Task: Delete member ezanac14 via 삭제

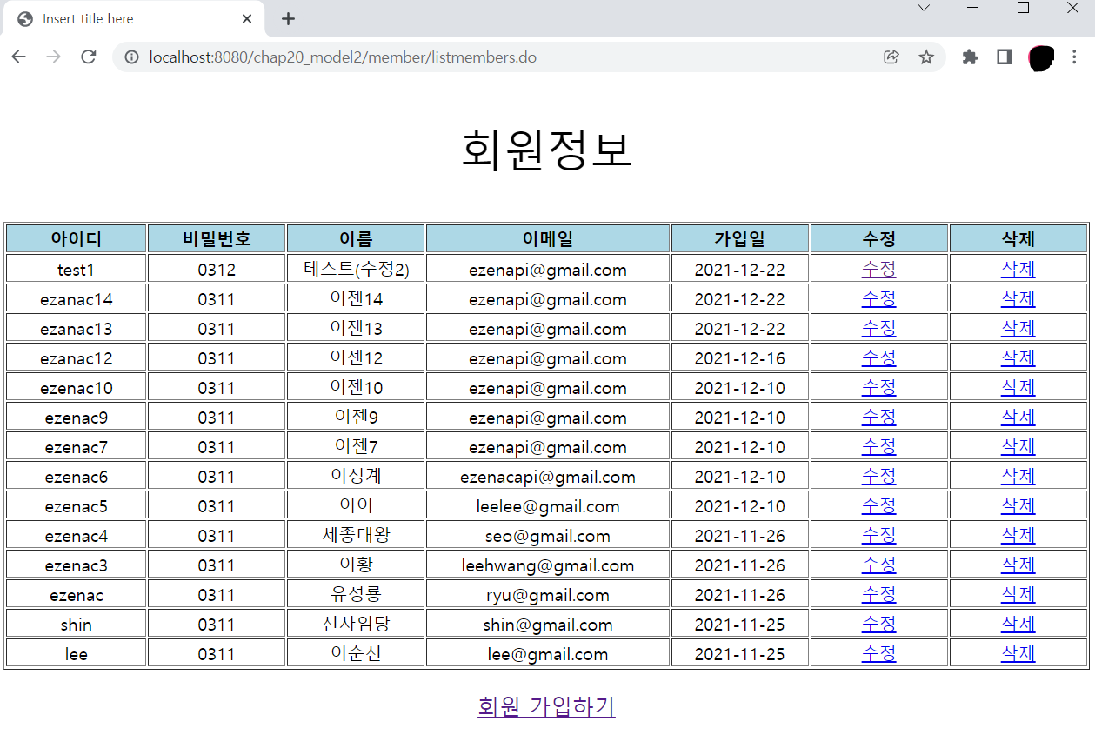Action: click(1018, 298)
